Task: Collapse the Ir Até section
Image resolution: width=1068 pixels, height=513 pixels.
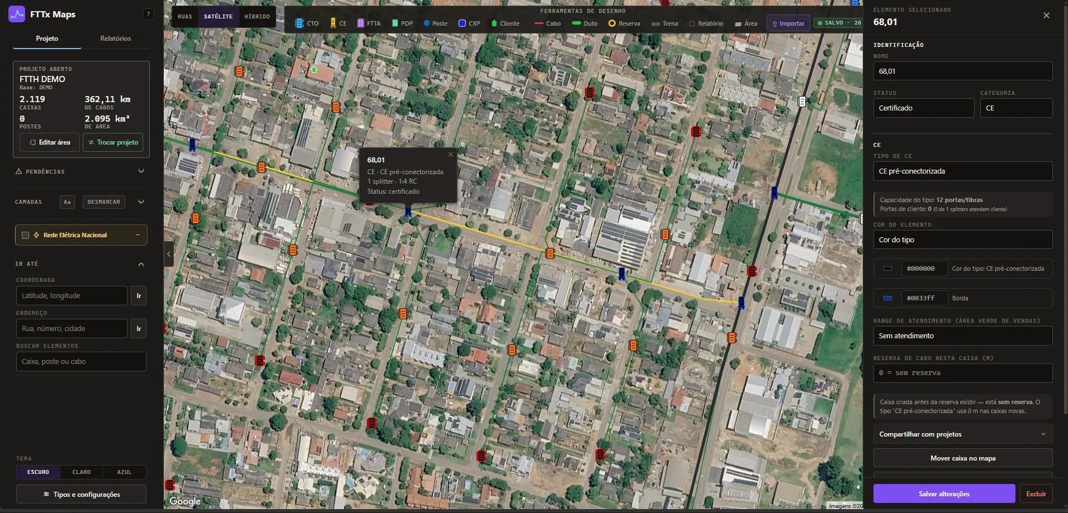Action: (141, 264)
